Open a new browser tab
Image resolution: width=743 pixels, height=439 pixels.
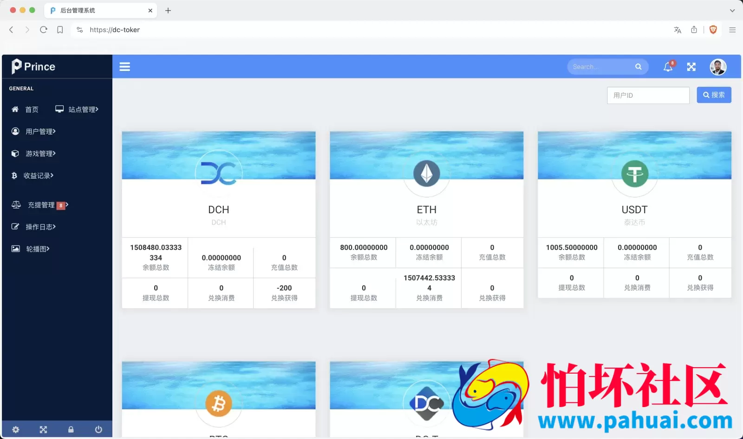coord(168,10)
